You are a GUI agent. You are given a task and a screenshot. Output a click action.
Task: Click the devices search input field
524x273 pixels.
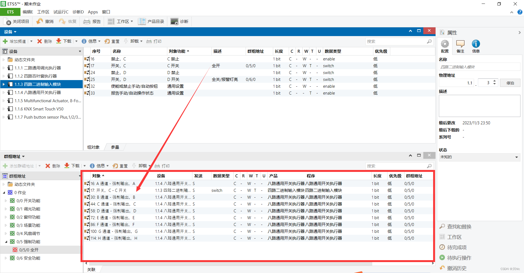point(396,42)
